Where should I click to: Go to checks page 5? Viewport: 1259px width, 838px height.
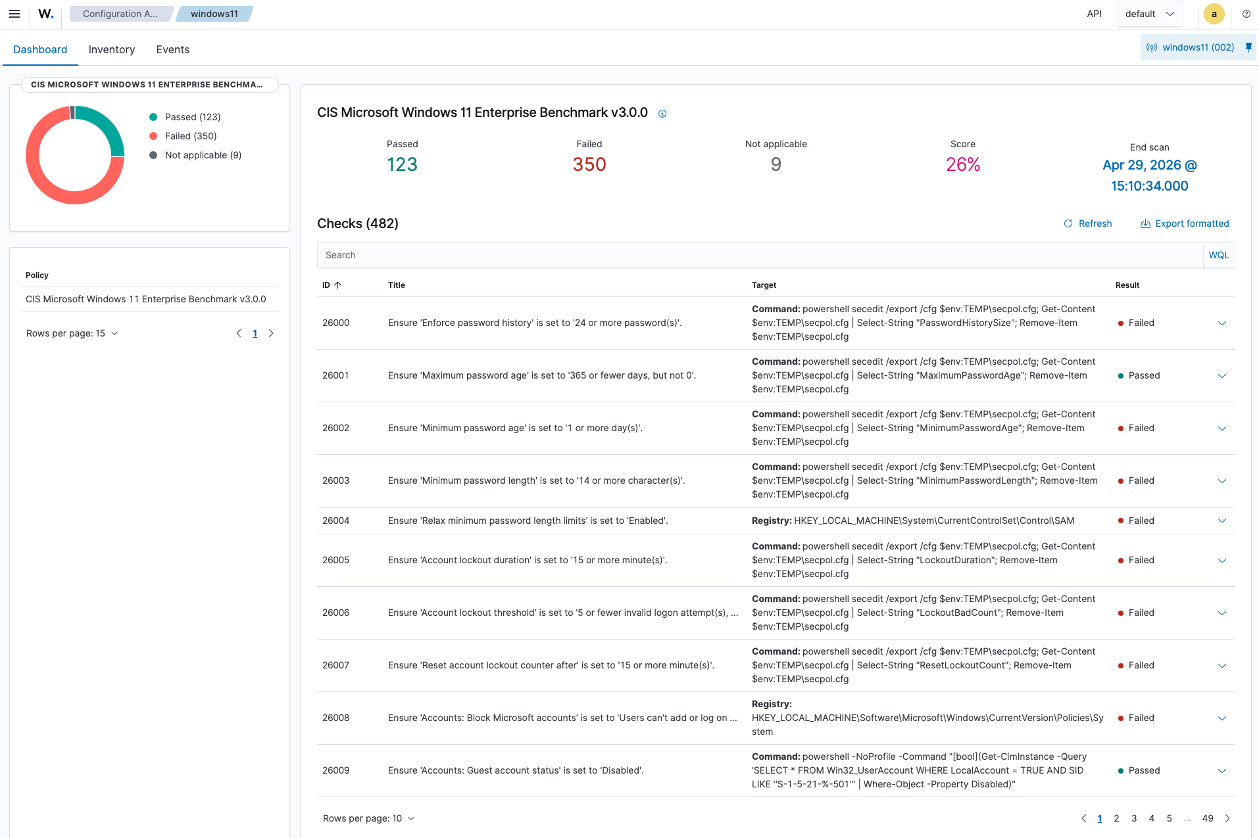pyautogui.click(x=1170, y=818)
